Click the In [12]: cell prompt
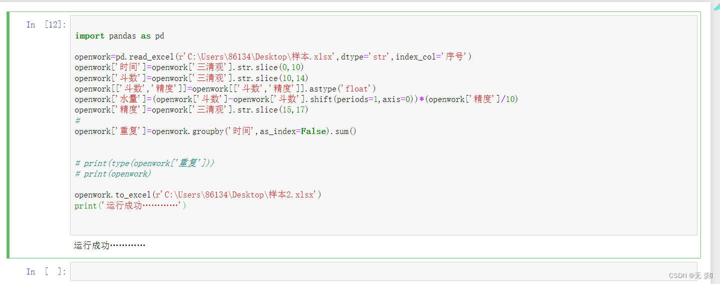 pos(46,25)
